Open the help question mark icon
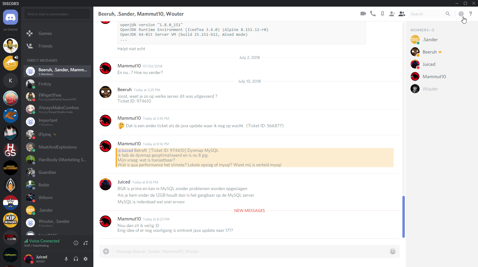The height and width of the screenshot is (267, 478). [470, 14]
